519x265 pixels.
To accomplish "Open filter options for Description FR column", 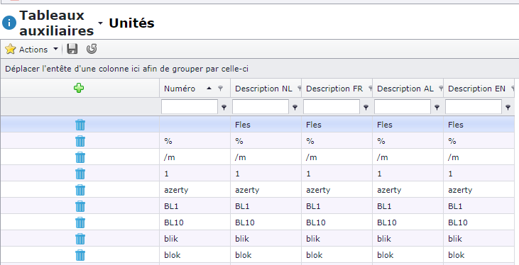I will (366, 107).
